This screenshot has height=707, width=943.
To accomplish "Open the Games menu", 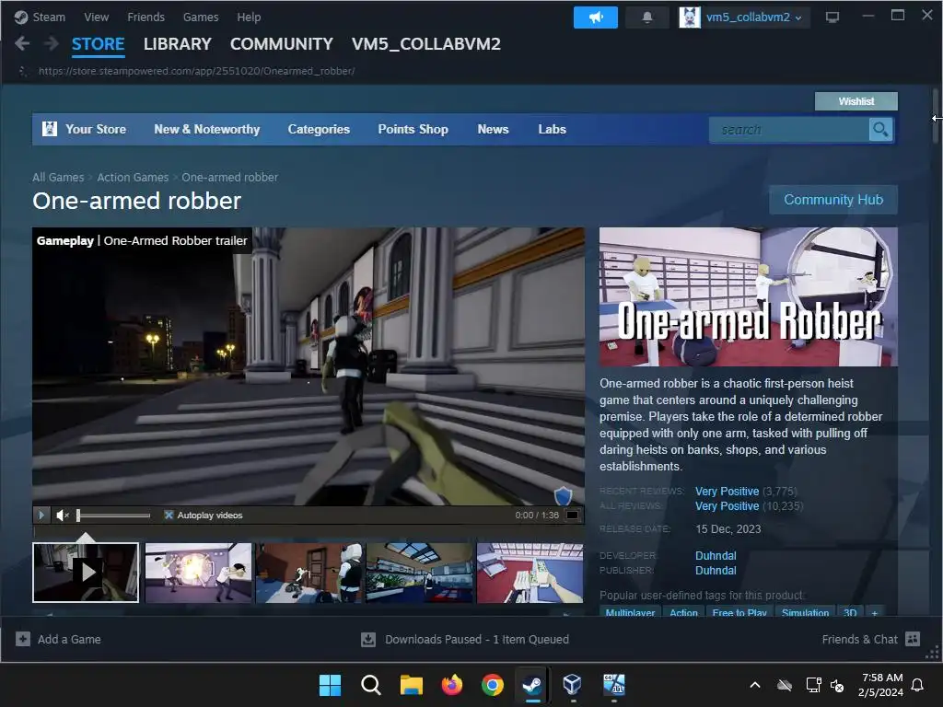I will pos(201,17).
